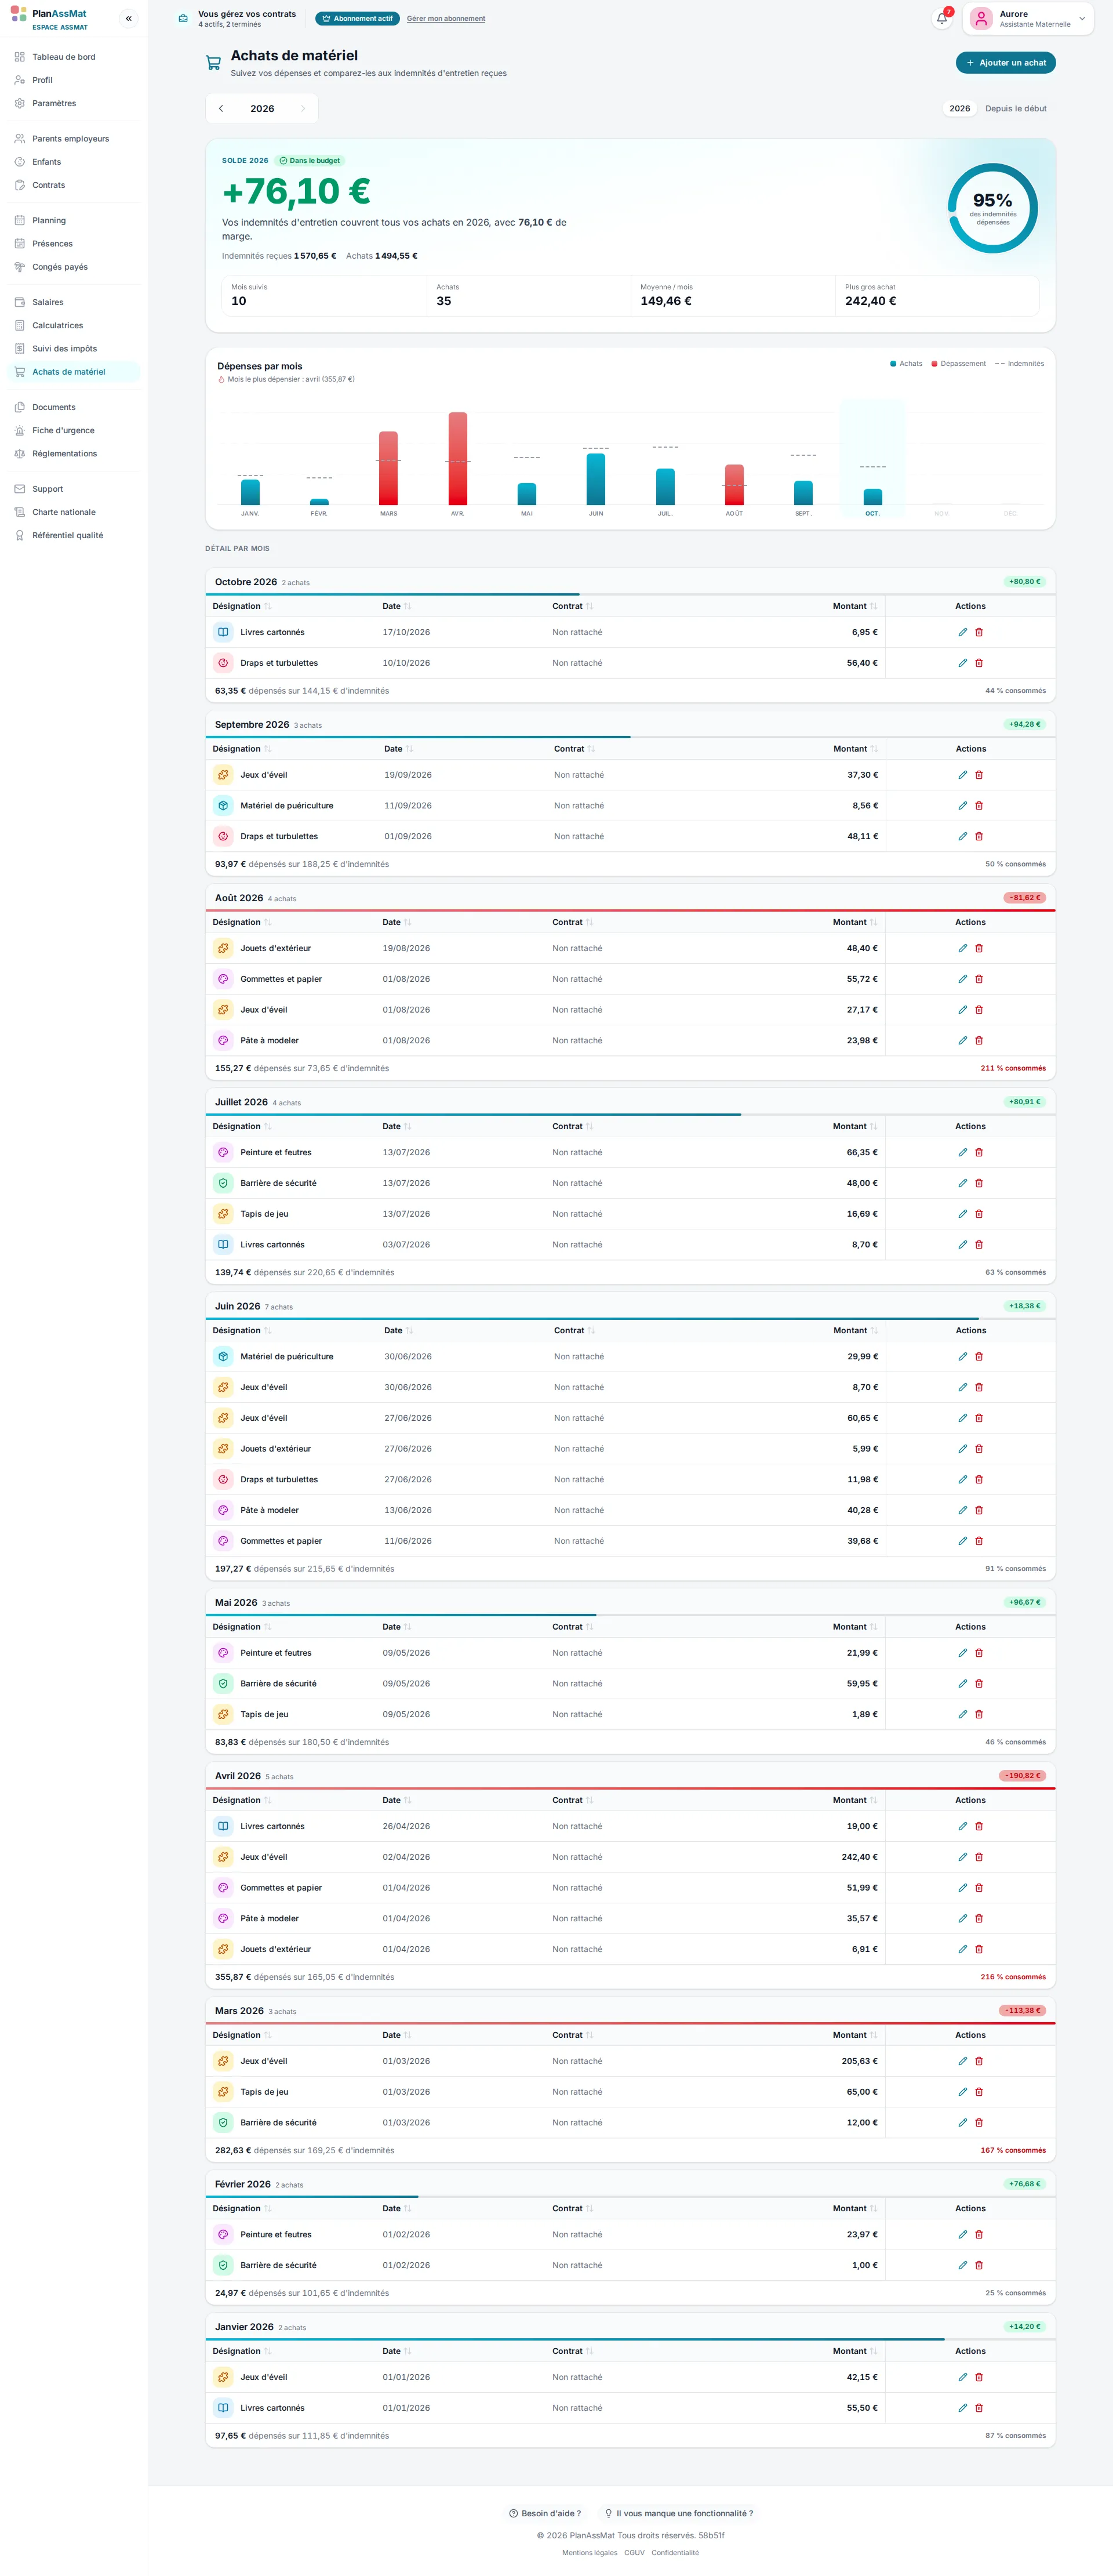Viewport: 1113px width, 2576px height.
Task: Open Aurore user account dropdown
Action: pyautogui.click(x=1028, y=18)
